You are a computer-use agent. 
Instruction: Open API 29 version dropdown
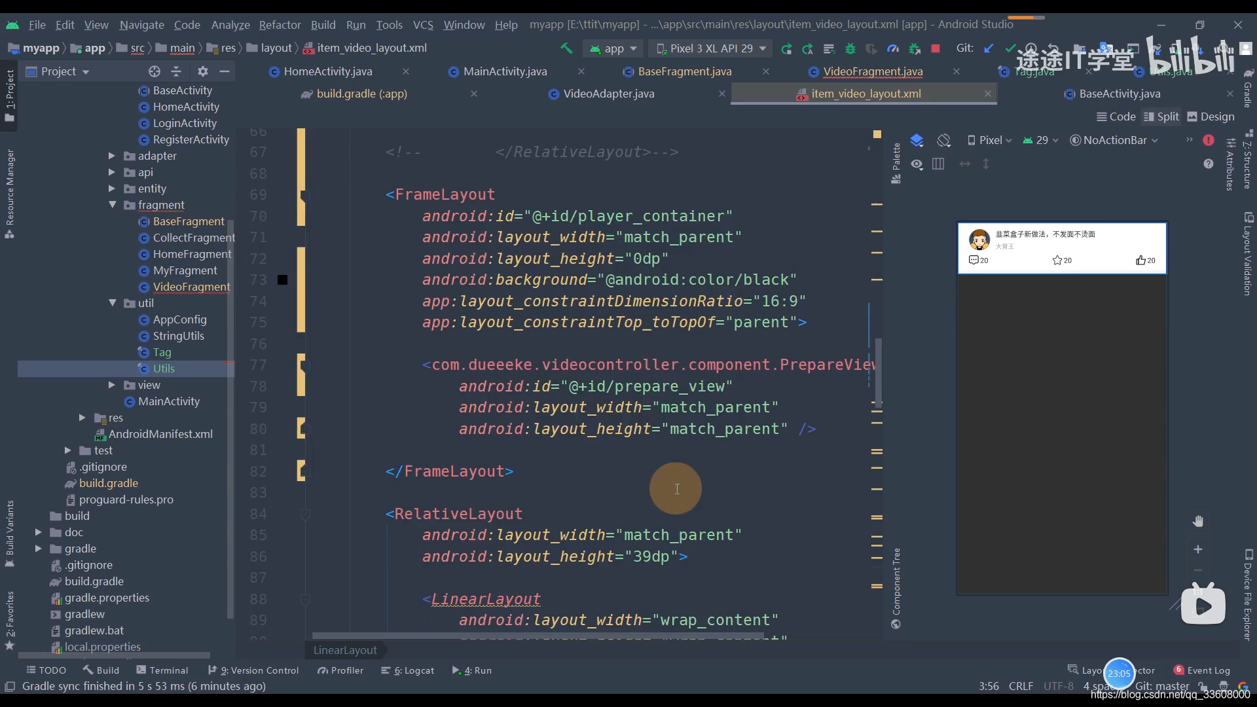(x=1041, y=140)
